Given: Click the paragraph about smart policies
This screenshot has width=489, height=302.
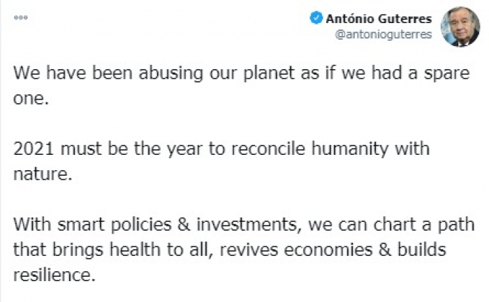Looking at the screenshot, I should pyautogui.click(x=245, y=250).
